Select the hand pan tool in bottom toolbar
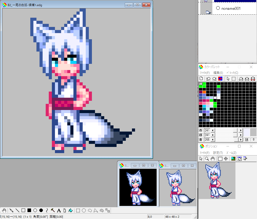This screenshot has height=219, width=257. (4, 211)
